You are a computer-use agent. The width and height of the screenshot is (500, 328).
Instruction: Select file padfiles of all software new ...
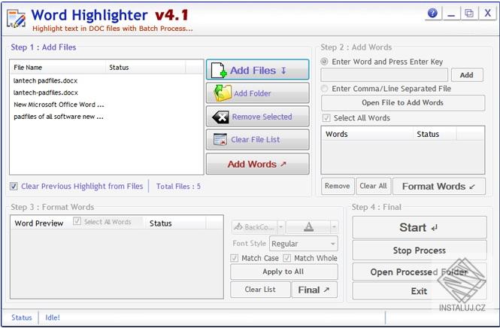click(x=59, y=117)
